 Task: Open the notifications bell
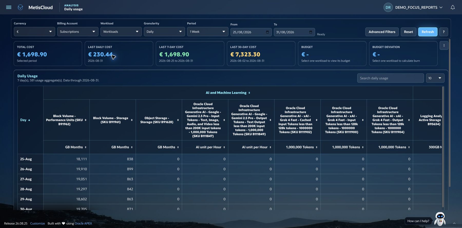[x=453, y=7]
